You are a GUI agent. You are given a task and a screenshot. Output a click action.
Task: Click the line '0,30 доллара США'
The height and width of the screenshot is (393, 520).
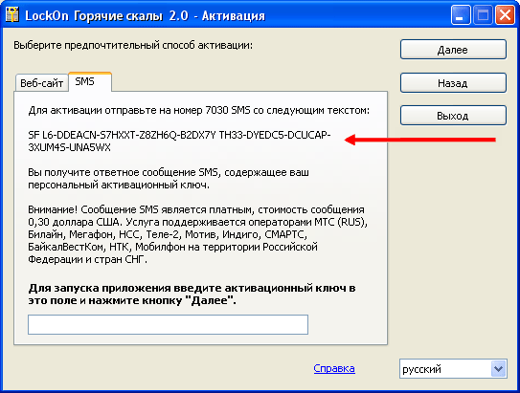[198, 222]
